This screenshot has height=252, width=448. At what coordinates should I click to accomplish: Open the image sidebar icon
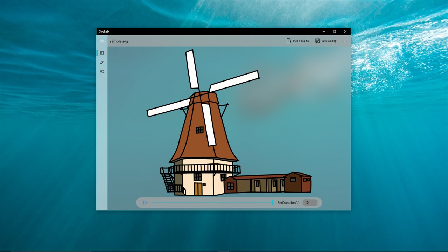tap(102, 71)
